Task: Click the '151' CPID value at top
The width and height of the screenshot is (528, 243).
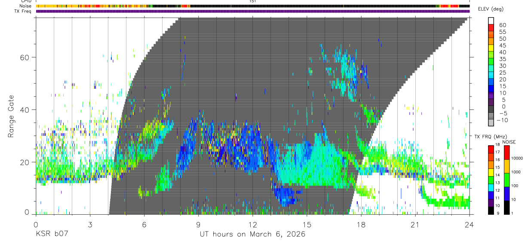Action: tap(253, 1)
